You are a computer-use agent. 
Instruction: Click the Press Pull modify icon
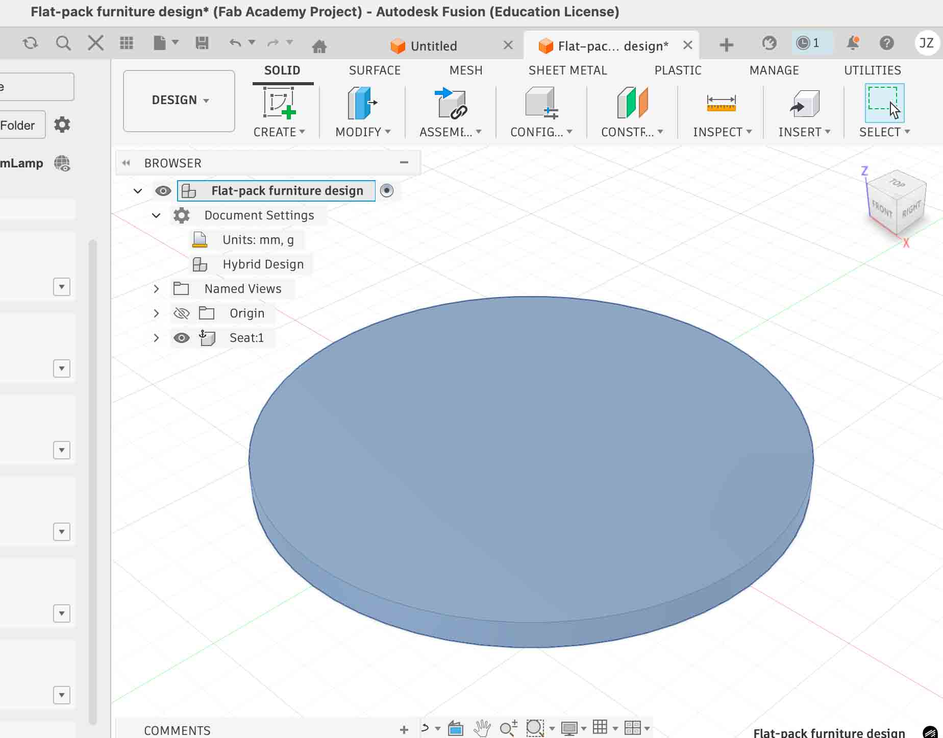tap(362, 103)
